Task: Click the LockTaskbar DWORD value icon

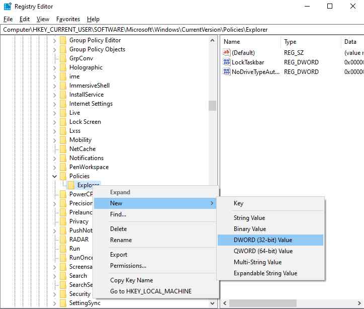Action: 226,62
